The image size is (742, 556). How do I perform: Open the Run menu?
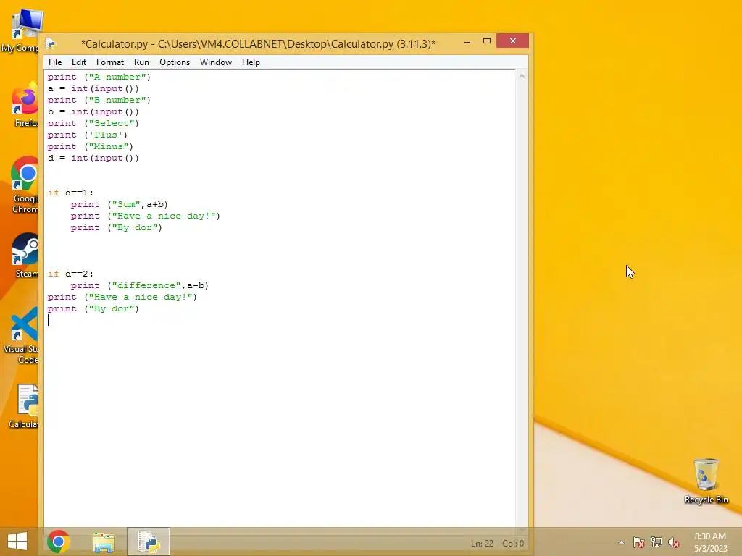(x=141, y=62)
